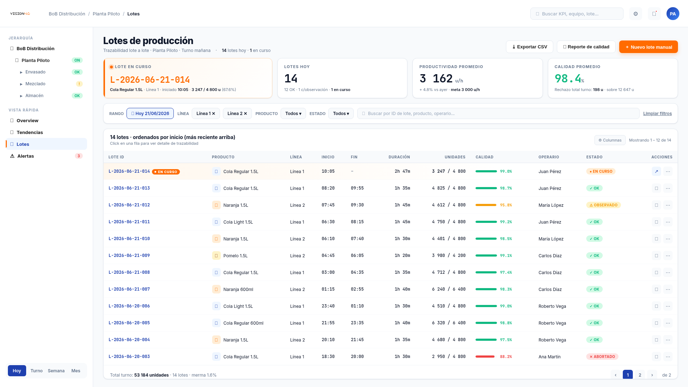Remove the Línea 2 filter chip

[245, 113]
